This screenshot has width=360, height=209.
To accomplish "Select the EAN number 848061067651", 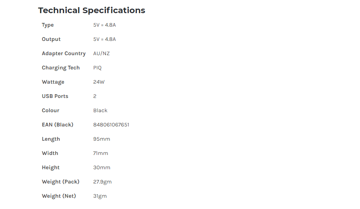I will point(111,125).
